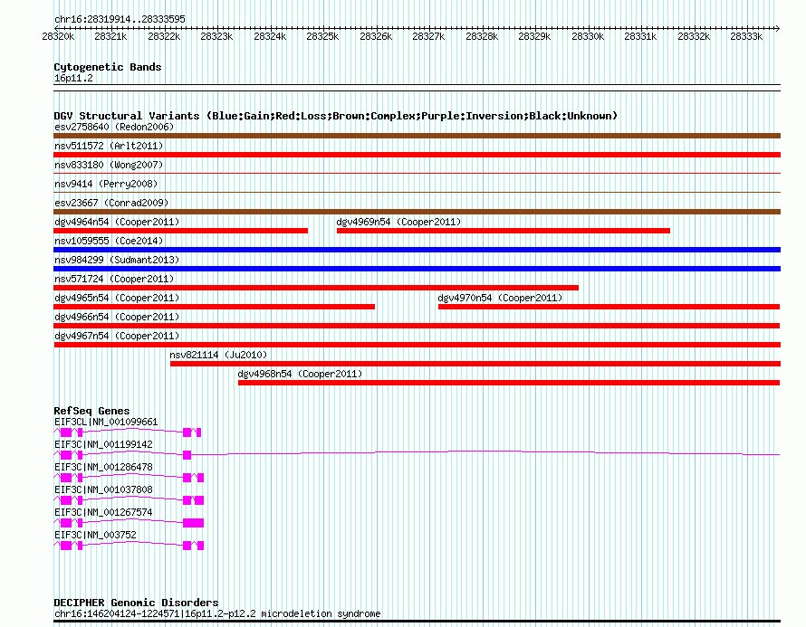Open the RefSeq Genes track title
The width and height of the screenshot is (806, 627).
(x=92, y=411)
